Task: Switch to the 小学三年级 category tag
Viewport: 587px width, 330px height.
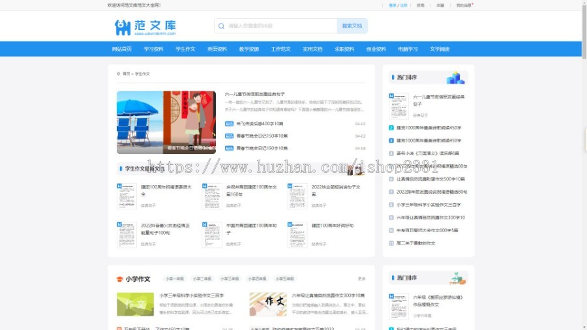Action: pyautogui.click(x=230, y=279)
